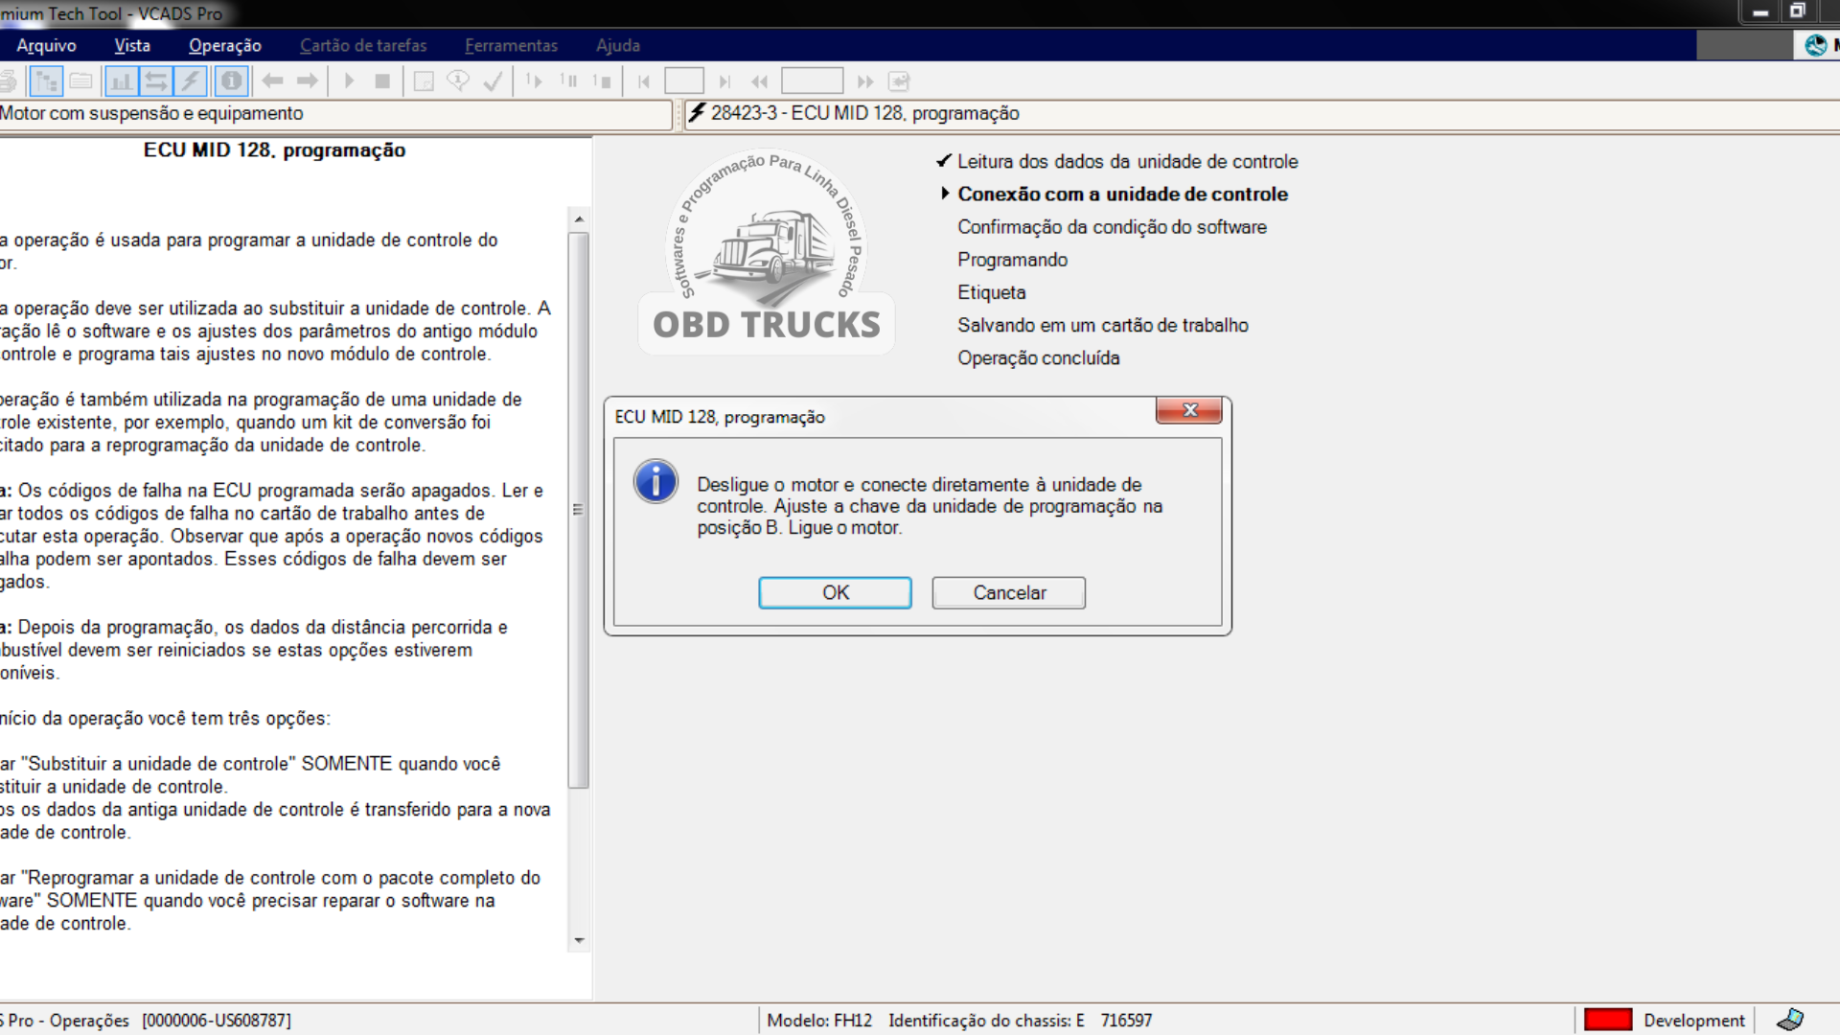
Task: Click the skip to last icon
Action: [x=724, y=81]
